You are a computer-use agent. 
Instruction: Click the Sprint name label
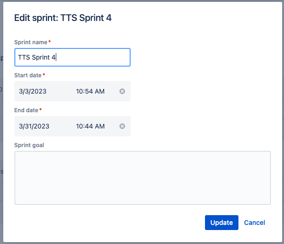pyautogui.click(x=31, y=42)
